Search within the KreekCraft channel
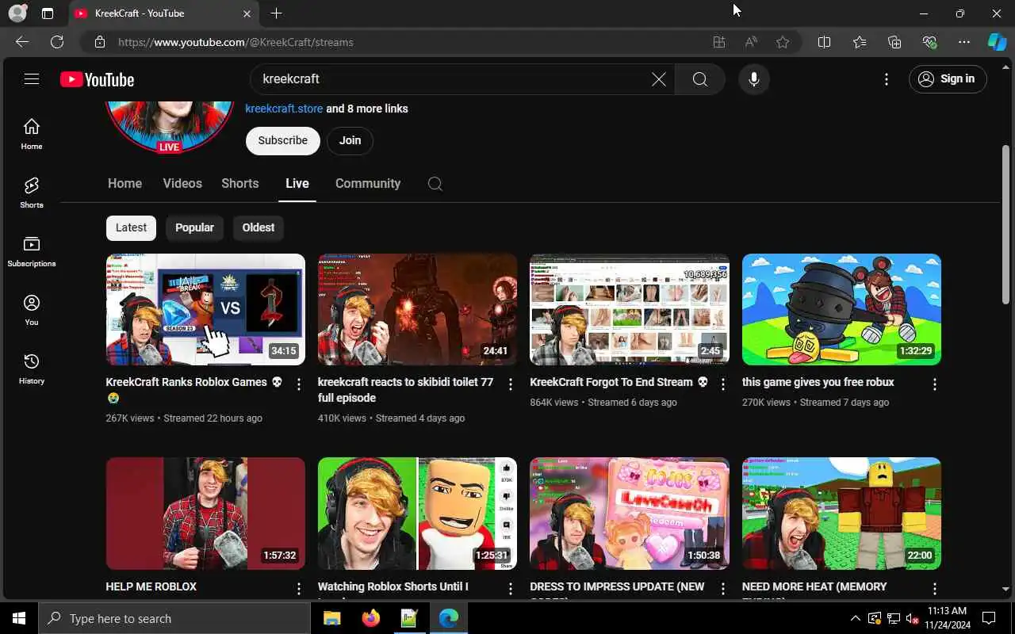 [435, 184]
